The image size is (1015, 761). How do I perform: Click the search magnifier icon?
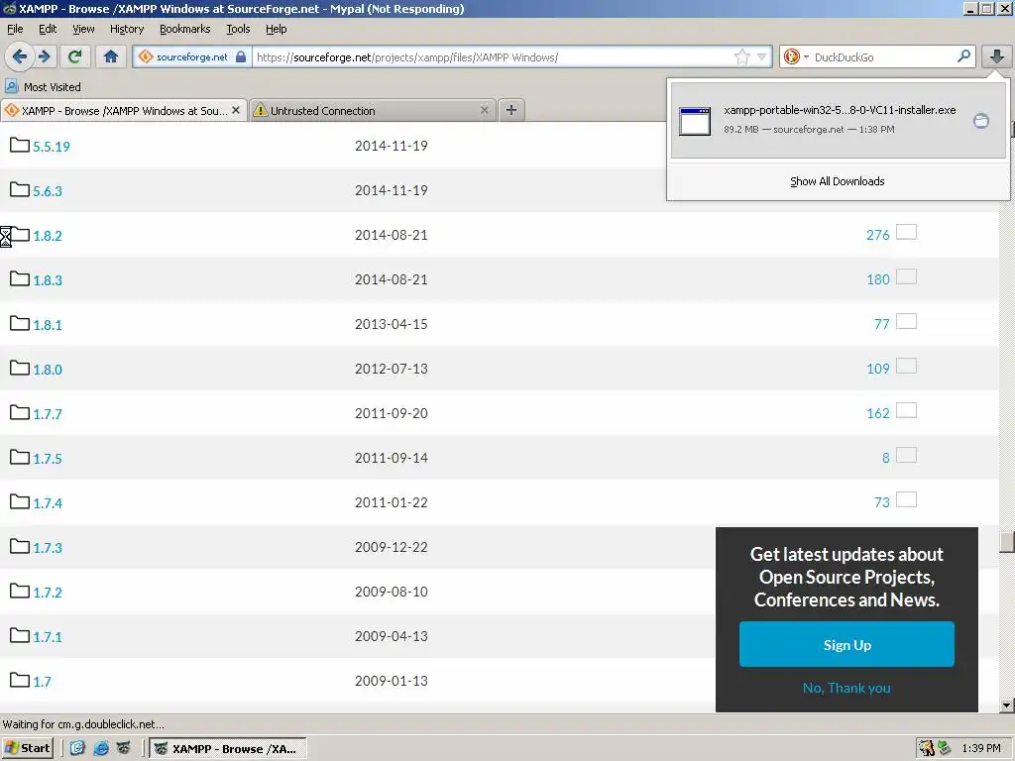[963, 56]
